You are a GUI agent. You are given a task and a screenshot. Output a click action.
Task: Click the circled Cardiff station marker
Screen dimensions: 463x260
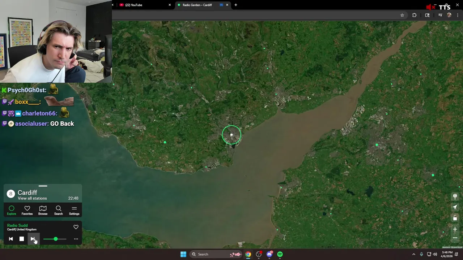click(x=231, y=135)
